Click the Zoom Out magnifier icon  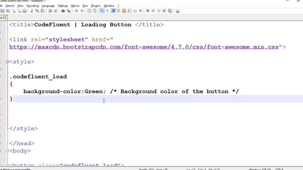coord(82,11)
